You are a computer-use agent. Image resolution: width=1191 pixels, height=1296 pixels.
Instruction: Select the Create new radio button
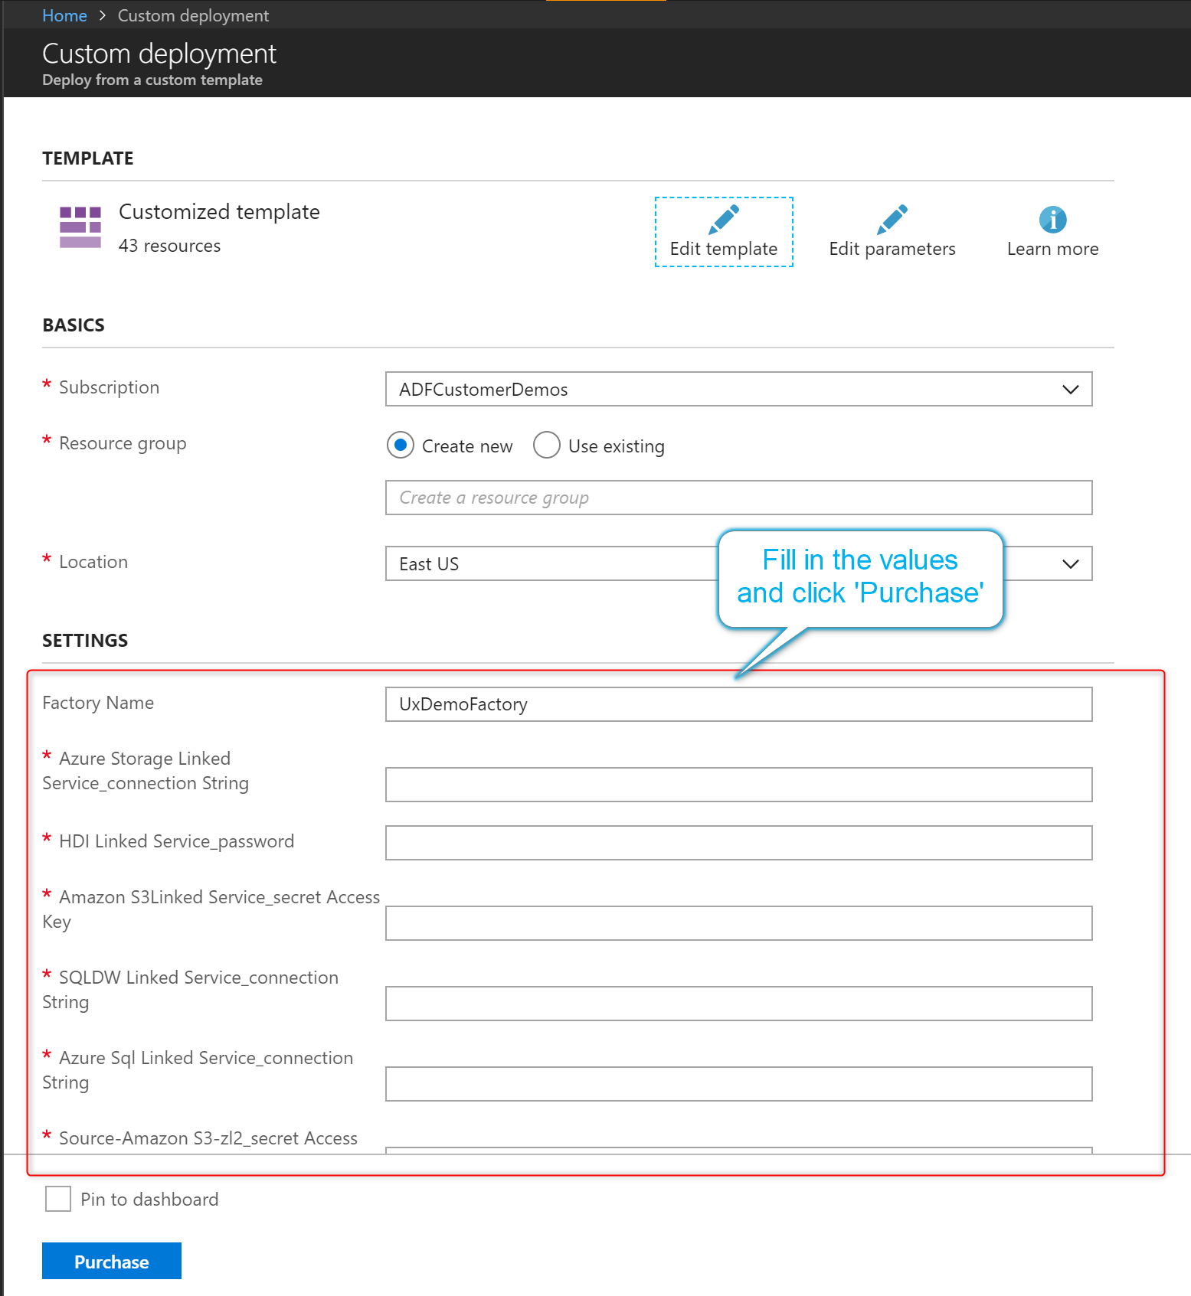click(401, 445)
